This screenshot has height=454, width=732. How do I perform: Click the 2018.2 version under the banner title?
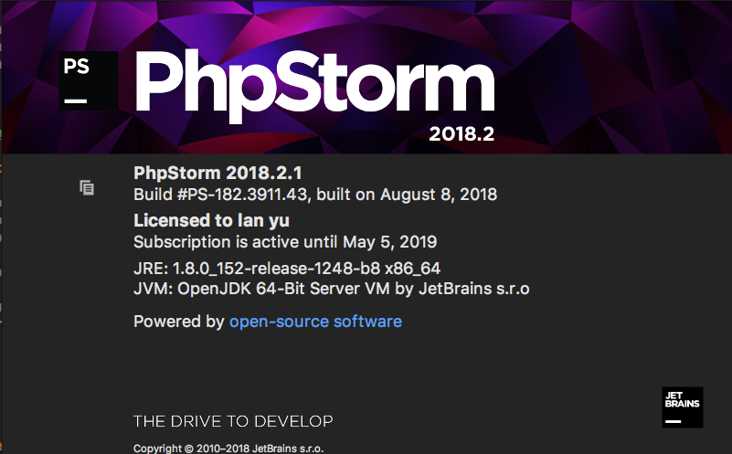461,134
